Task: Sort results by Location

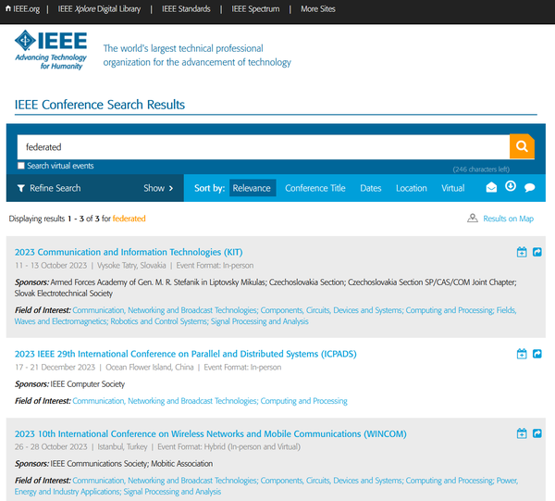Action: (x=411, y=188)
